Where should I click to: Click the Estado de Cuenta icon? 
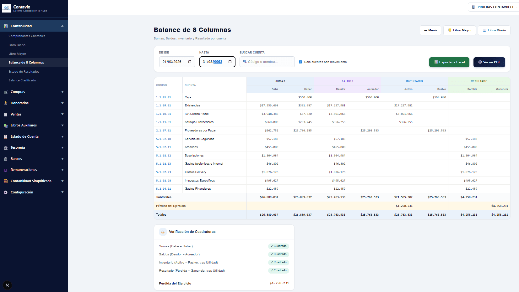coord(6,137)
